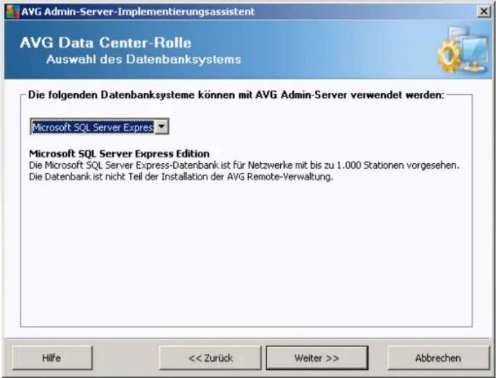Click the 'Auswahl des Datenbanksystems' subtitle
The image size is (496, 378).
144,59
